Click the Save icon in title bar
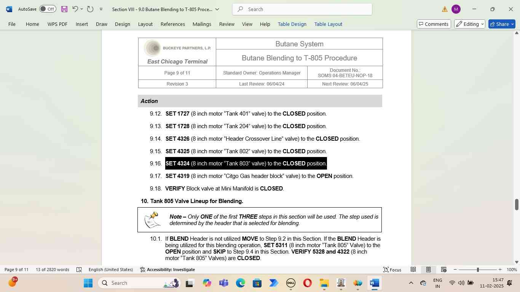The image size is (520, 292). (64, 9)
